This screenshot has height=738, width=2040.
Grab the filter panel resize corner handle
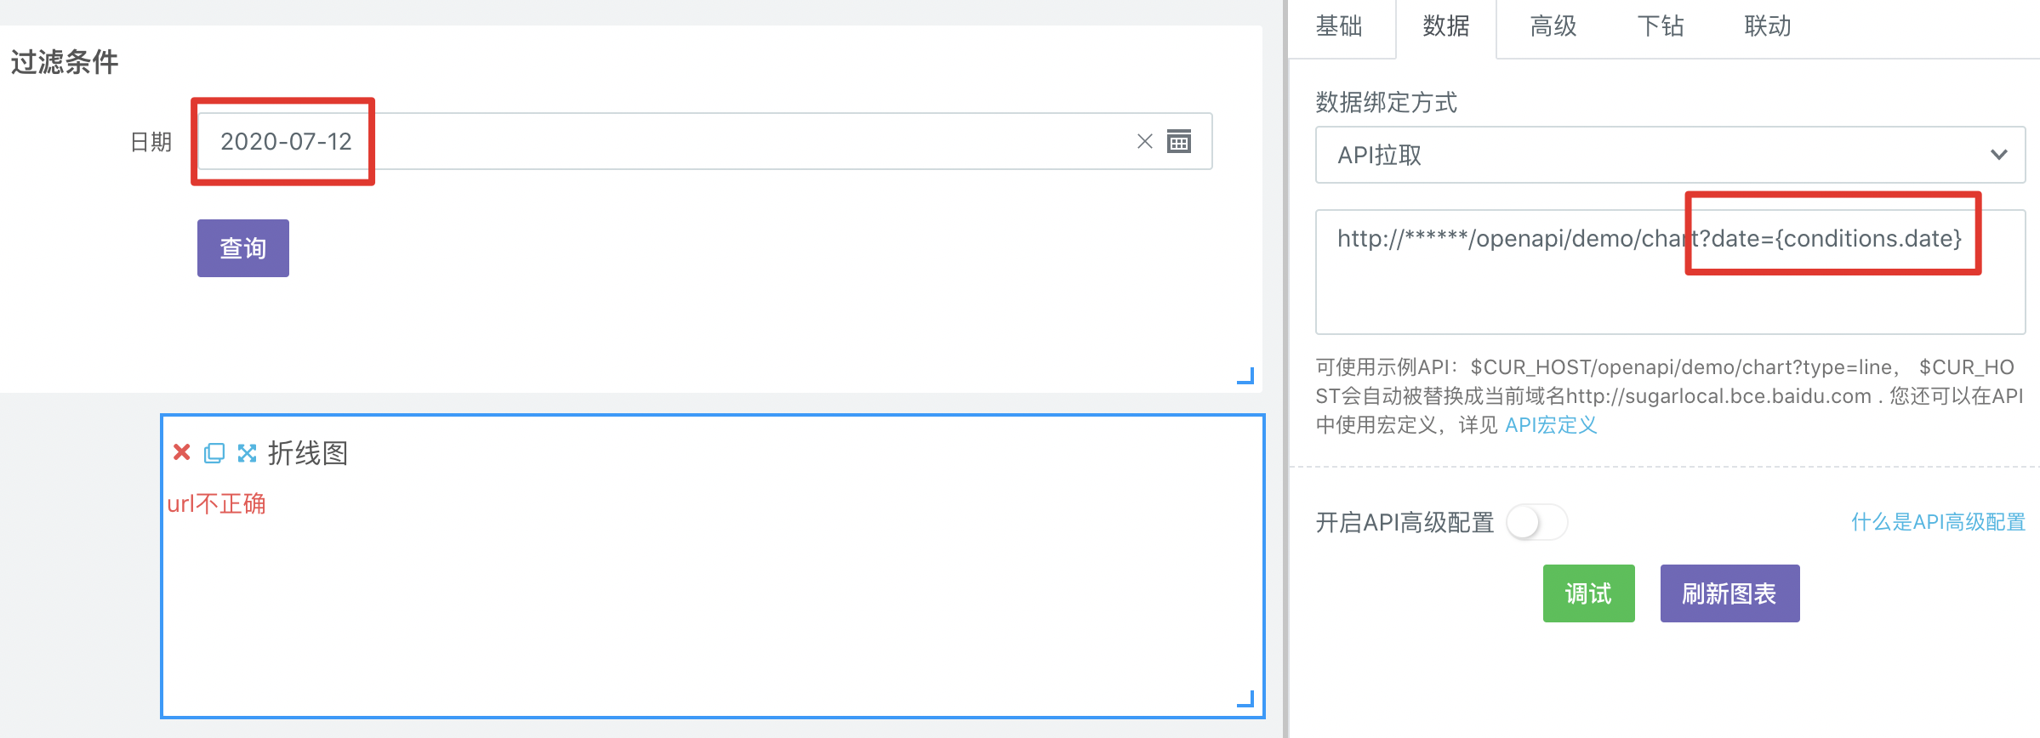[x=1246, y=376]
